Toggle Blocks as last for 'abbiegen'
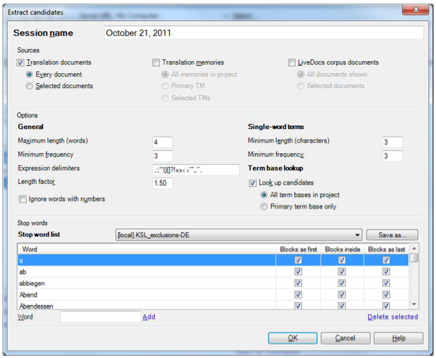The width and height of the screenshot is (436, 358). pos(387,283)
